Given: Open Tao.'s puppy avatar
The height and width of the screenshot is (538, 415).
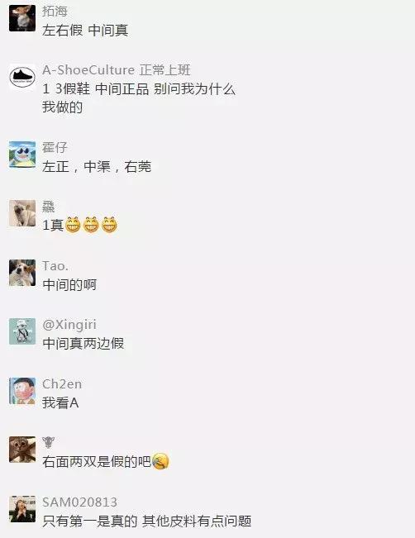Looking at the screenshot, I should [22, 273].
